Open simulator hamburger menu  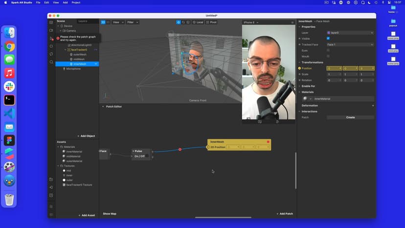click(x=292, y=23)
